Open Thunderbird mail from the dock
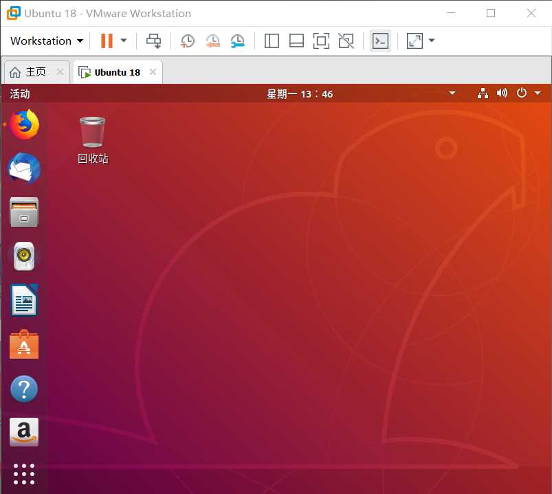The width and height of the screenshot is (552, 494). pos(24,168)
